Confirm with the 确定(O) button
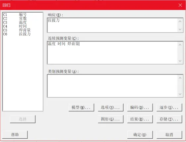This screenshot has height=142, width=186. (x=140, y=135)
